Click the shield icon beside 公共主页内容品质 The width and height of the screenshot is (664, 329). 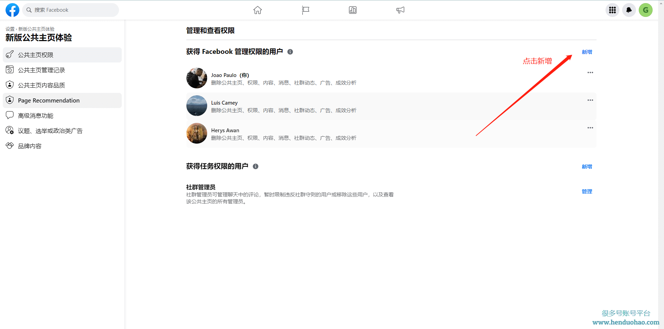click(x=10, y=85)
